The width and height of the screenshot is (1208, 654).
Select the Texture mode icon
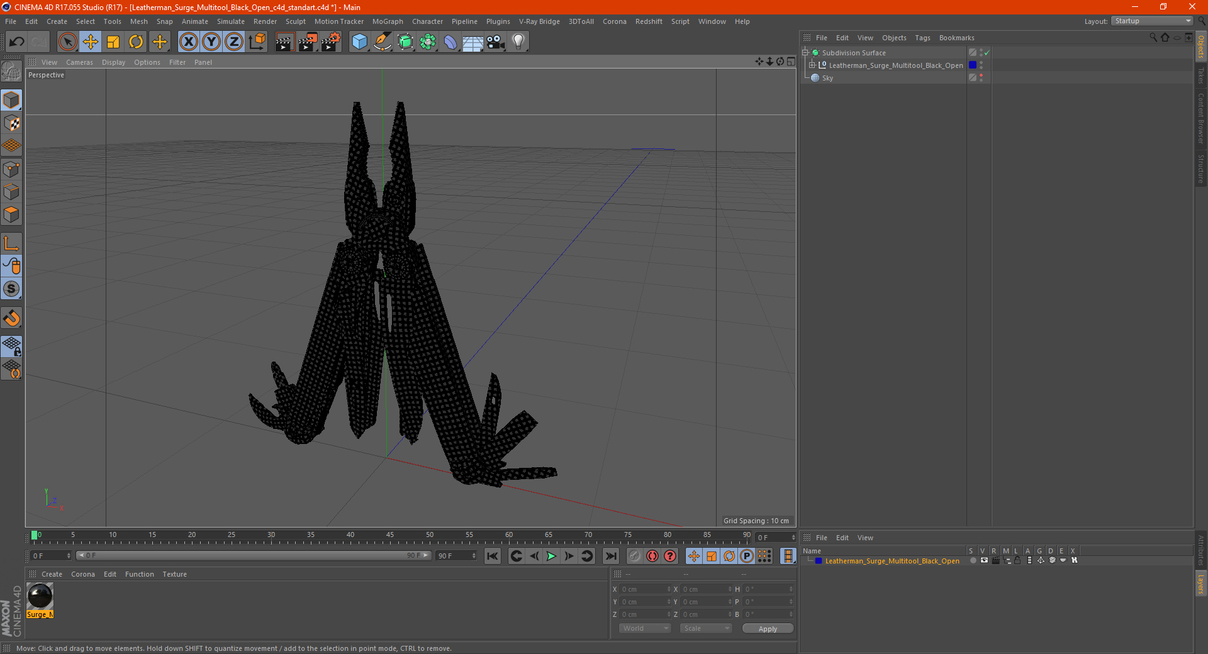coord(11,123)
